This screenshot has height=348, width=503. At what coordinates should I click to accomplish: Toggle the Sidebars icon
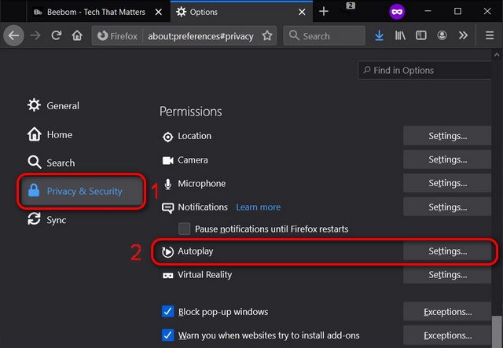click(421, 35)
